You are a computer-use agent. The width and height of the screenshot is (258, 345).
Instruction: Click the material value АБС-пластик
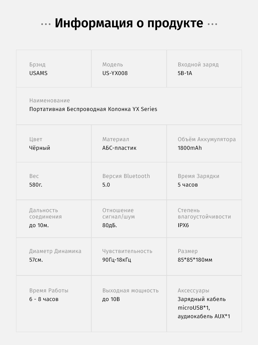pyautogui.click(x=119, y=148)
